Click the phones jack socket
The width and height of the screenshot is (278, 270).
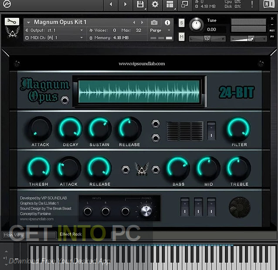pyautogui.click(x=125, y=211)
